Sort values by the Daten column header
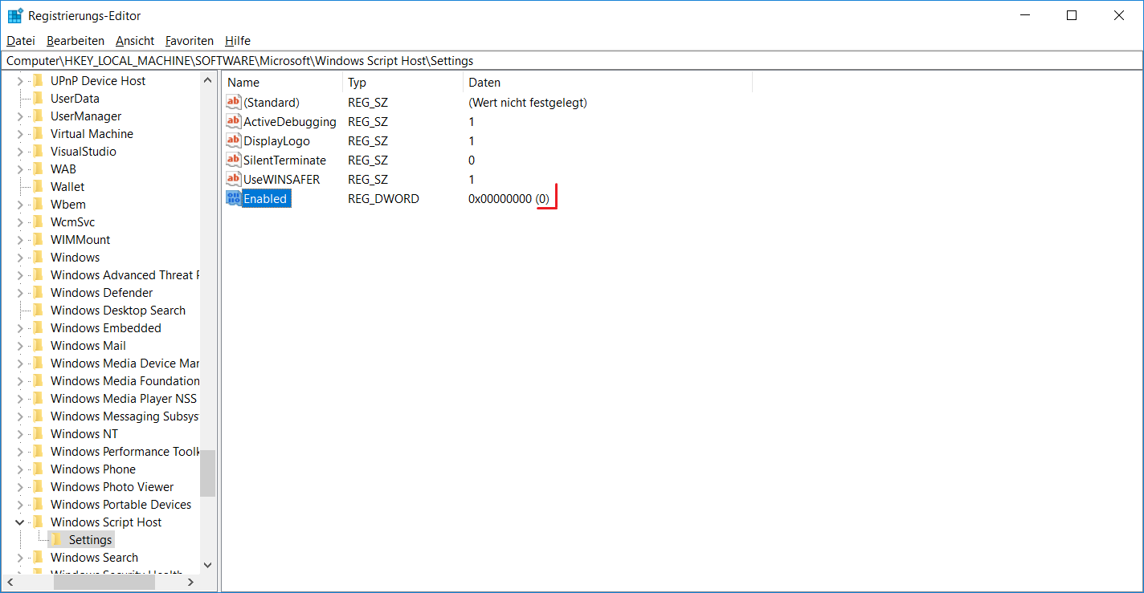The width and height of the screenshot is (1144, 593). tap(607, 82)
